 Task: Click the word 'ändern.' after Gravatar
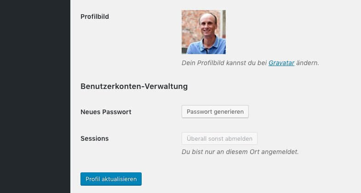[308, 63]
